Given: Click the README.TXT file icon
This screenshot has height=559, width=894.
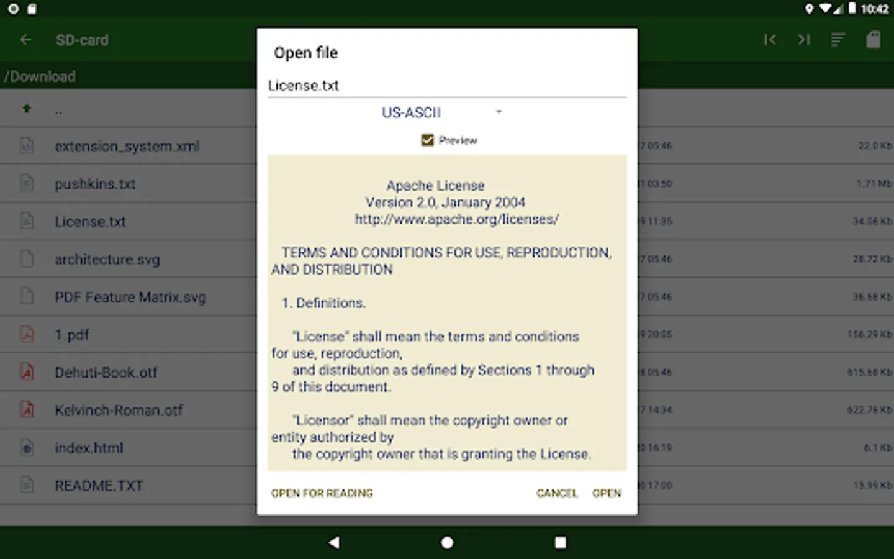Looking at the screenshot, I should tap(27, 485).
